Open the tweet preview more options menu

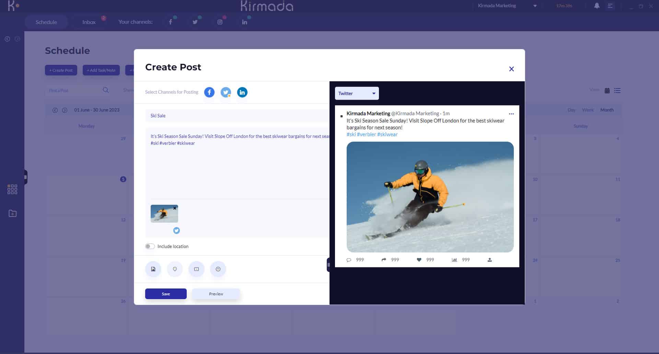click(x=511, y=114)
